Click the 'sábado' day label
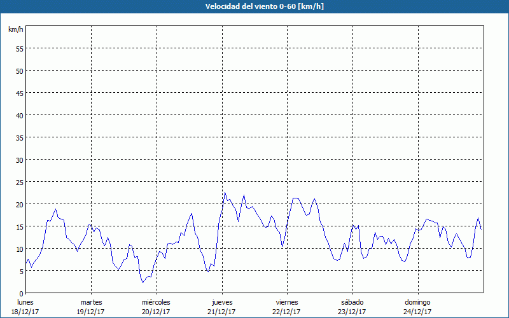 pyautogui.click(x=352, y=302)
